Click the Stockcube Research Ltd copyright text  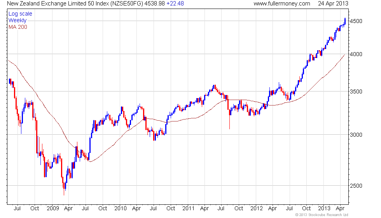(x=322, y=214)
